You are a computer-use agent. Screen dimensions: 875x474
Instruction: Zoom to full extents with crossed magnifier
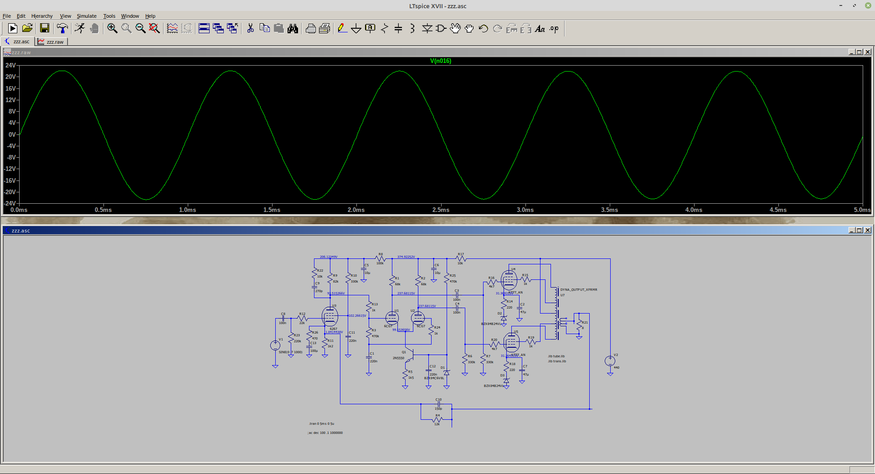(154, 29)
